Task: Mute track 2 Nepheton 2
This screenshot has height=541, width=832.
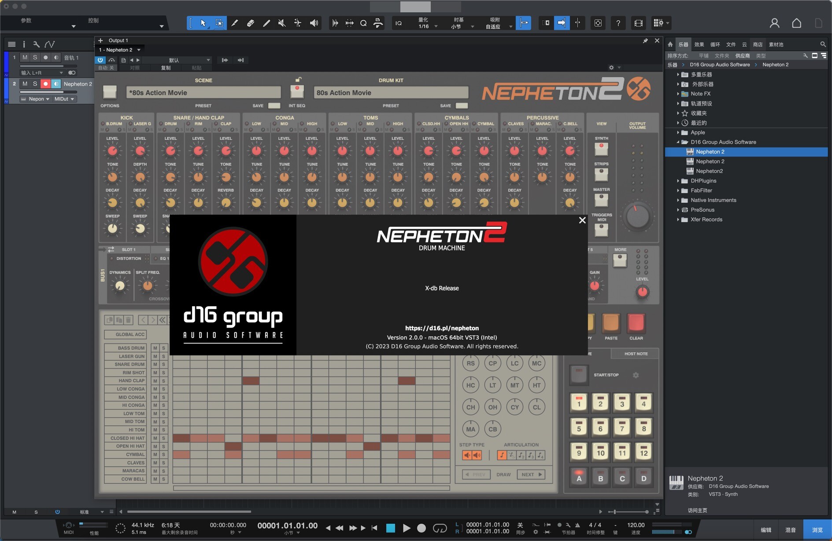Action: pyautogui.click(x=25, y=84)
